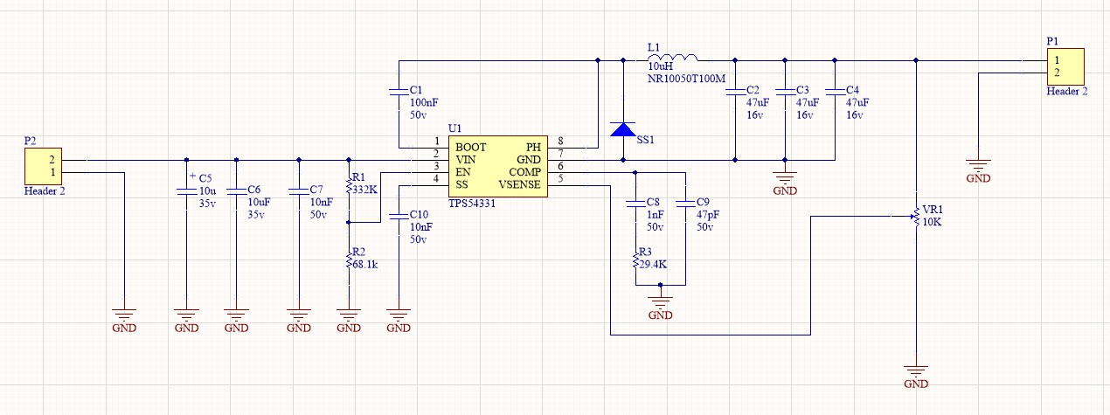Viewport: 1110px width, 415px height.
Task: Click the U1 designator label
Action: [454, 129]
